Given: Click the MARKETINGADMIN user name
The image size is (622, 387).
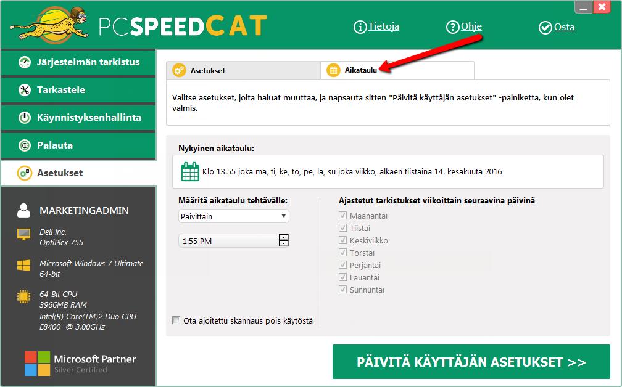Looking at the screenshot, I should click(x=84, y=210).
